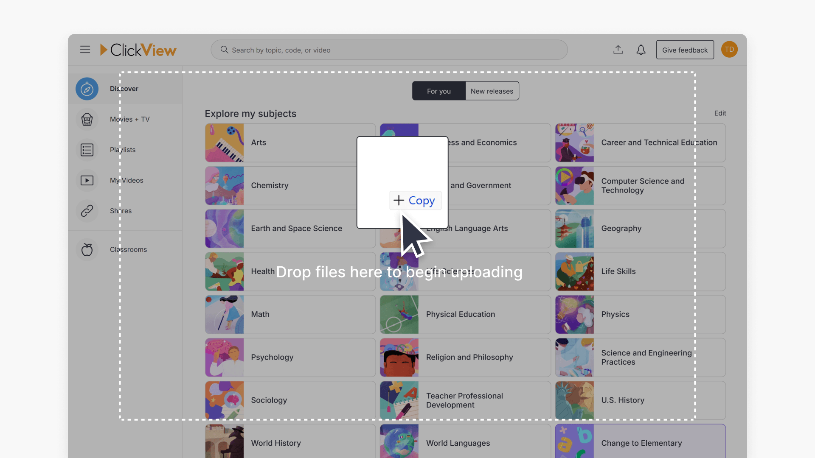Switch to the New releases tab
The width and height of the screenshot is (815, 458).
[492, 91]
